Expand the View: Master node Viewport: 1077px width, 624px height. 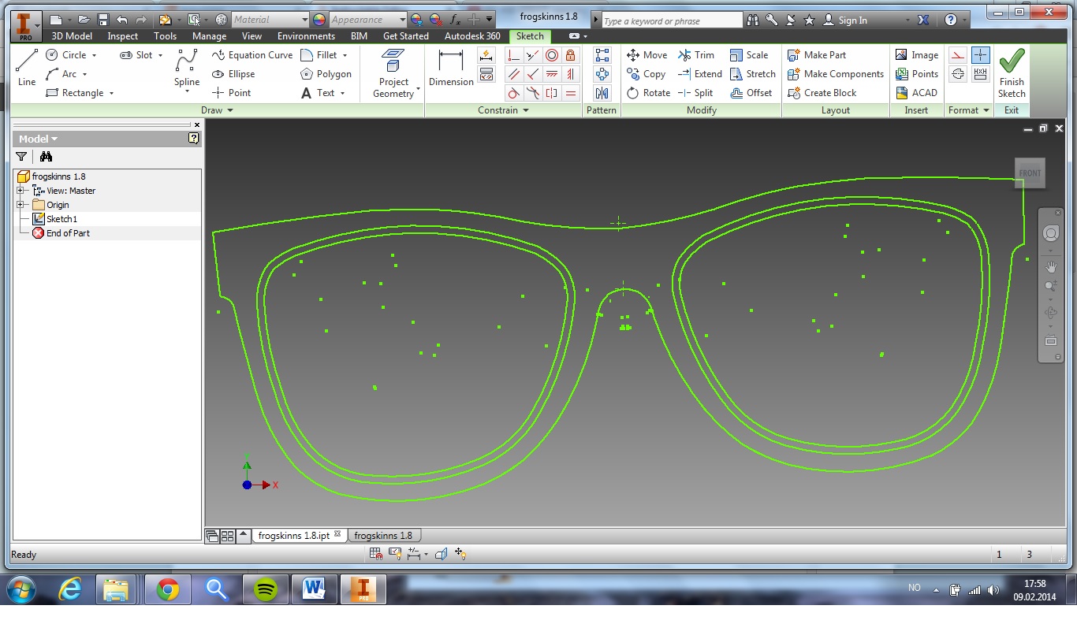coord(20,191)
